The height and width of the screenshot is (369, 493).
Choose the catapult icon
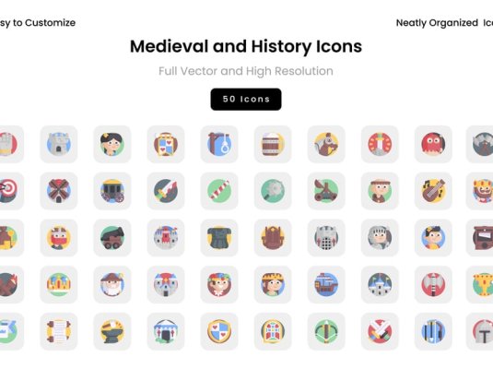tap(326, 191)
